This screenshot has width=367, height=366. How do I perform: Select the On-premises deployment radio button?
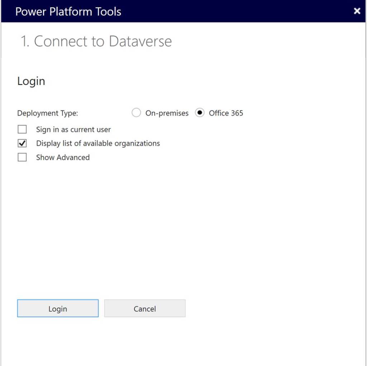click(136, 113)
